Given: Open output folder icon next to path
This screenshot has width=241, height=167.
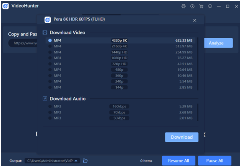Looking at the screenshot, I should (85, 161).
